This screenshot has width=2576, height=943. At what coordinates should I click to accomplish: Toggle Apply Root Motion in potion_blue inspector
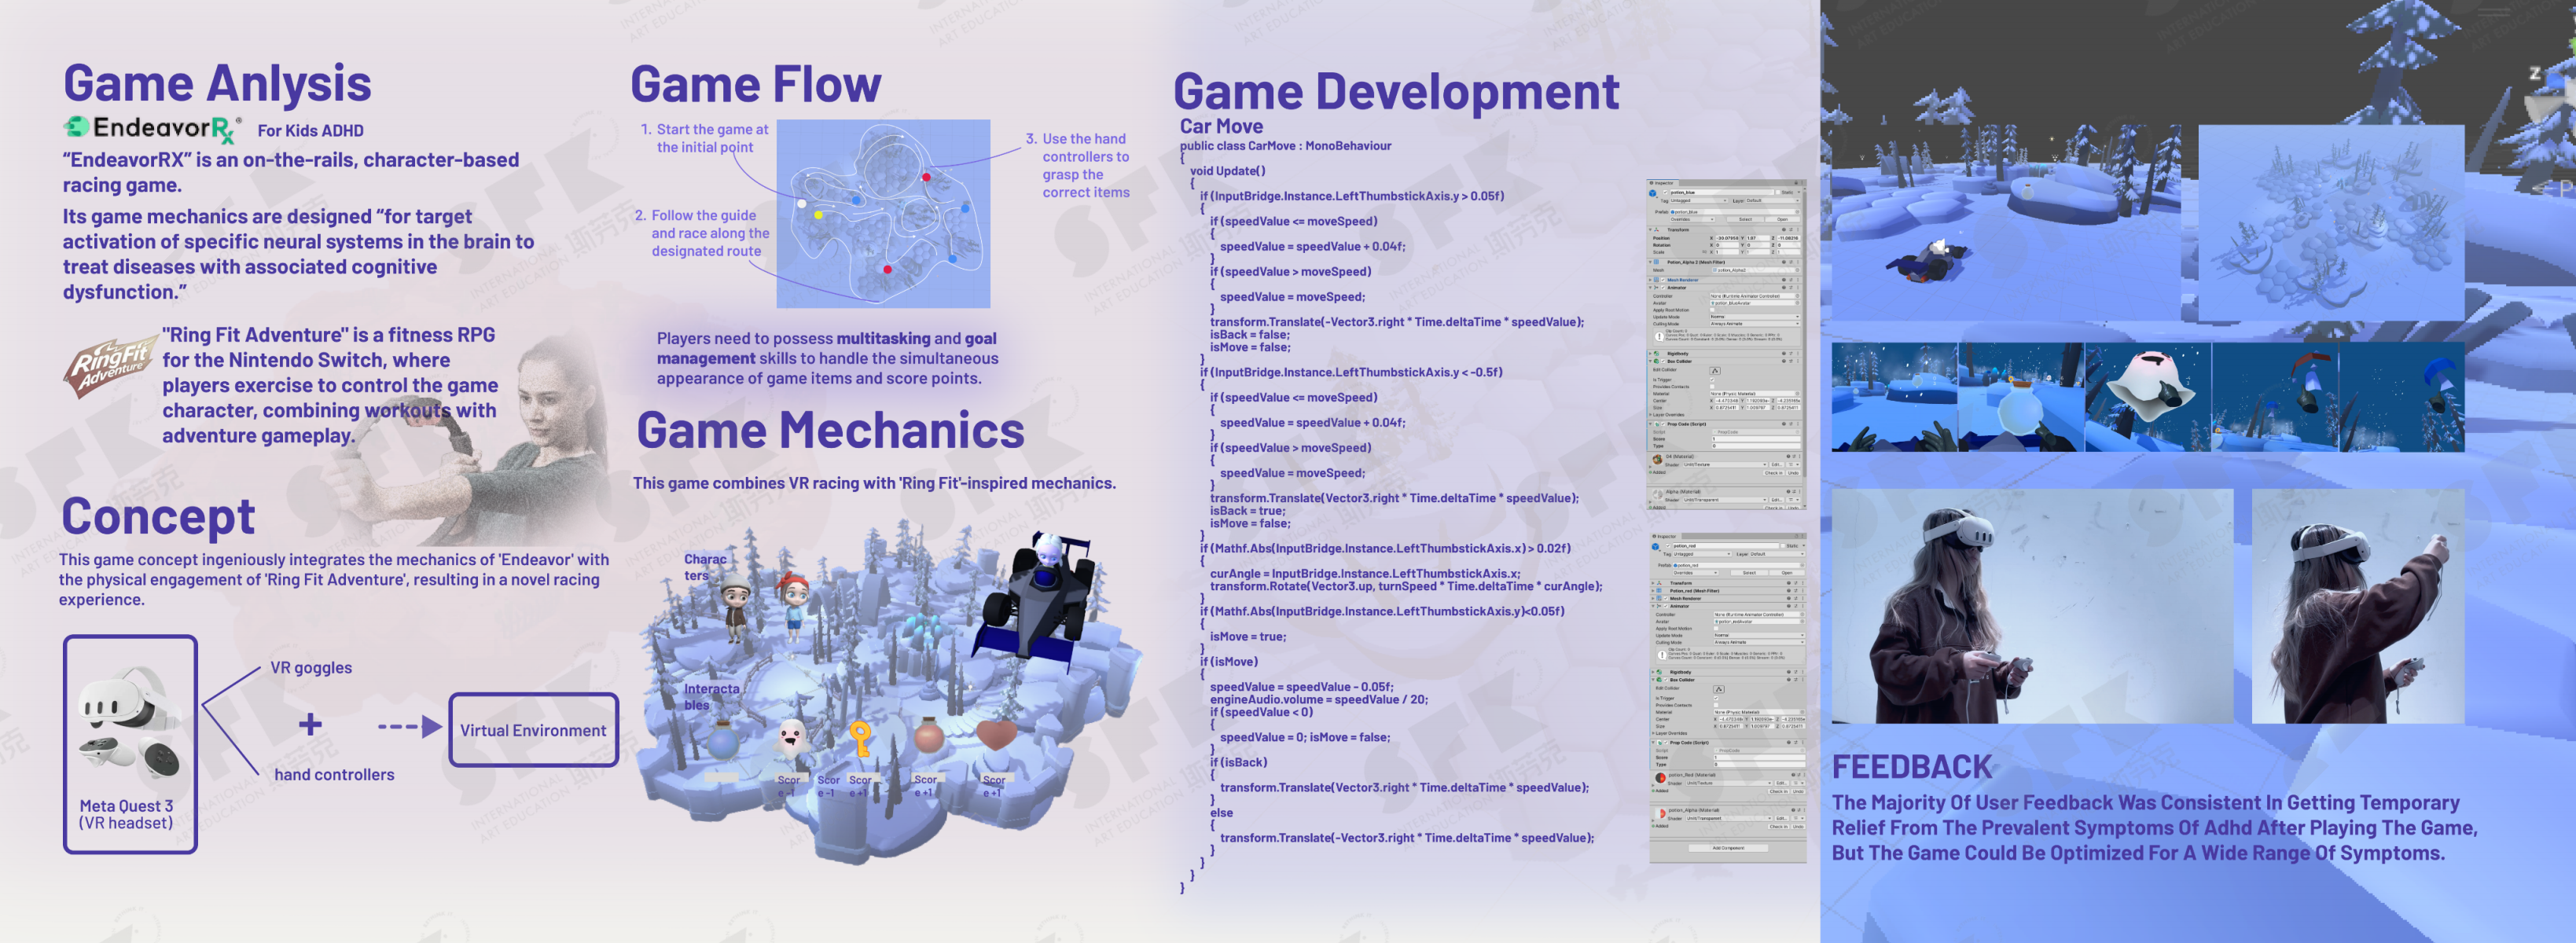(x=1712, y=310)
